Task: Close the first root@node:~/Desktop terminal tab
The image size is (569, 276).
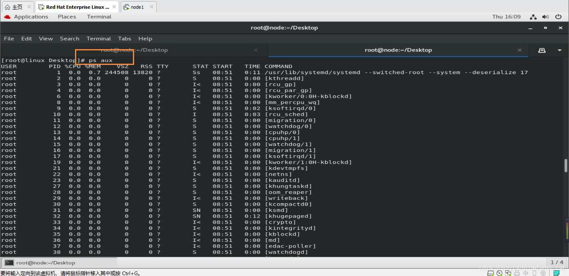Action: coord(256,50)
